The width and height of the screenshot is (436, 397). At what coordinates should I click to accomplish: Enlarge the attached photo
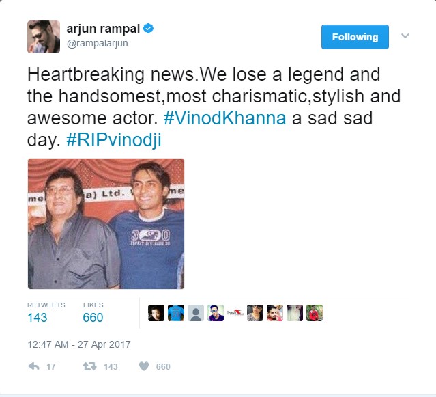click(x=106, y=223)
